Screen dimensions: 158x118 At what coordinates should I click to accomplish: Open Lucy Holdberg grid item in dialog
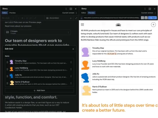click(39, 69)
